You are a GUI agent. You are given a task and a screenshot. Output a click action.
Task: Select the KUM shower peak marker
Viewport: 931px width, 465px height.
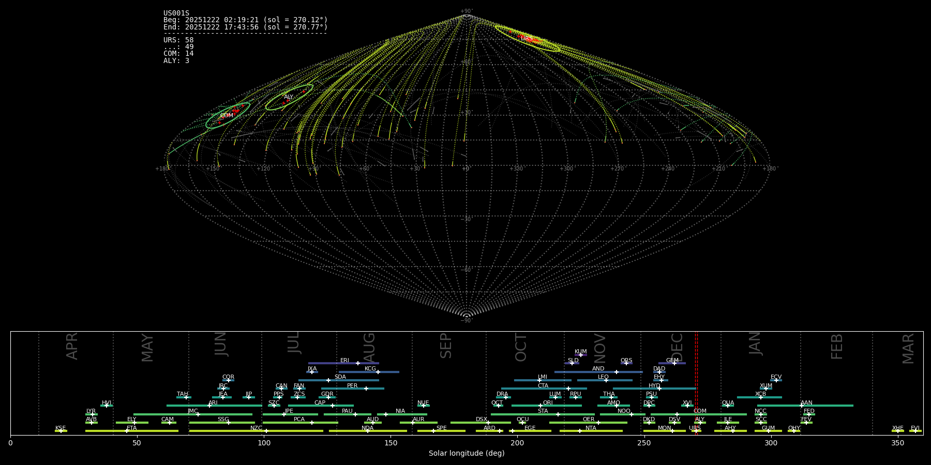coord(580,355)
